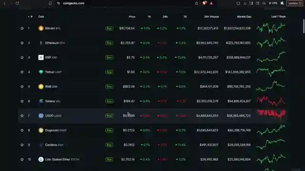
Task: Open the Lido Staked Ether STETH link
Action: tap(62, 160)
